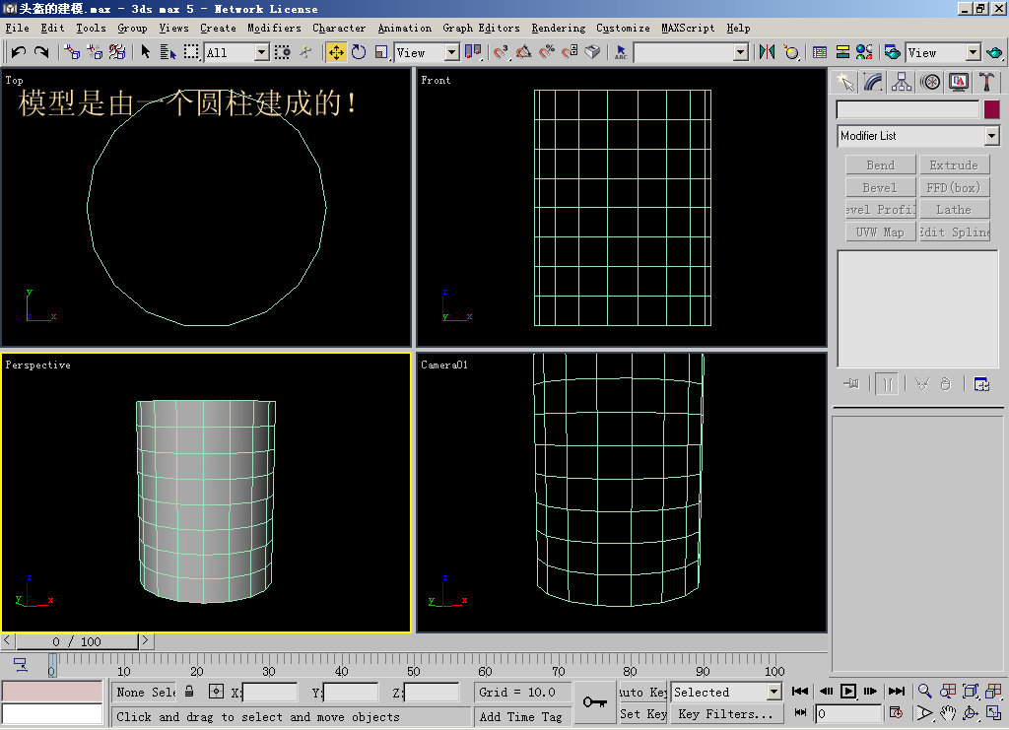Viewport: 1009px width, 730px height.
Task: Click the Lathe modifier button
Action: 954,210
